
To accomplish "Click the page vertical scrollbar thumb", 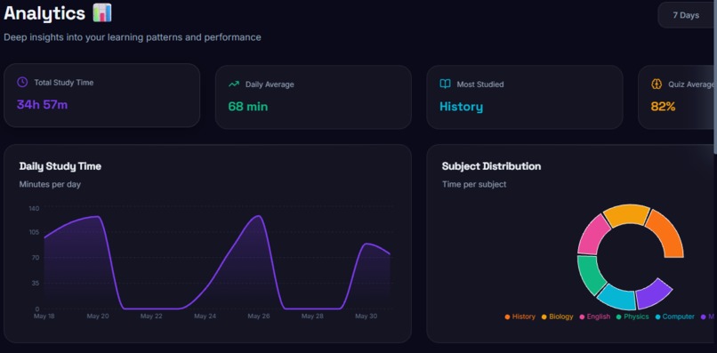I will 715,77.
